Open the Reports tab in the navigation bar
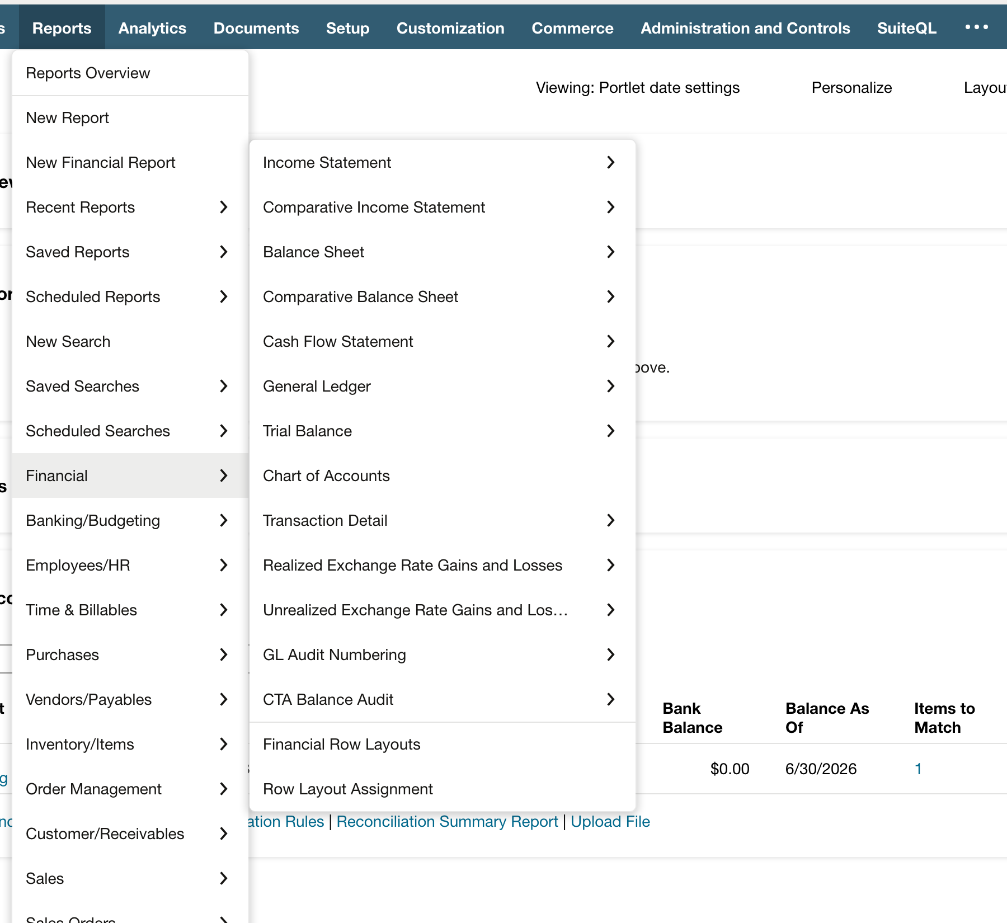 pyautogui.click(x=62, y=28)
